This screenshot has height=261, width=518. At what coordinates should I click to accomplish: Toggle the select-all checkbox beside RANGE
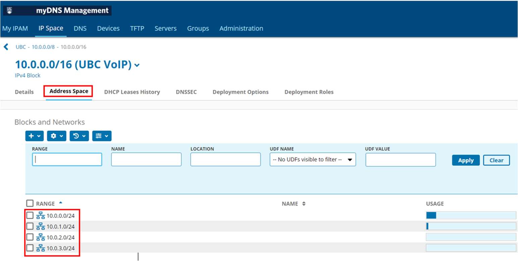pos(30,203)
